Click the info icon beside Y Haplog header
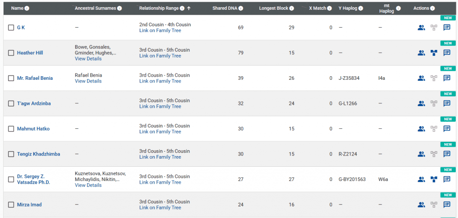 point(360,8)
